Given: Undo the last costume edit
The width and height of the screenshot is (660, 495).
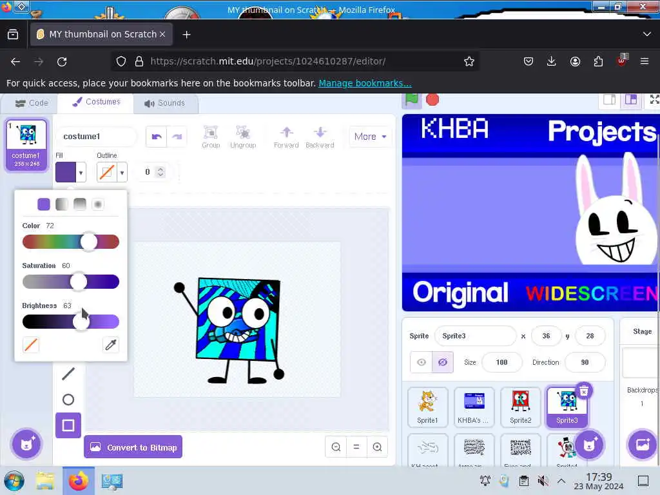Looking at the screenshot, I should (156, 137).
